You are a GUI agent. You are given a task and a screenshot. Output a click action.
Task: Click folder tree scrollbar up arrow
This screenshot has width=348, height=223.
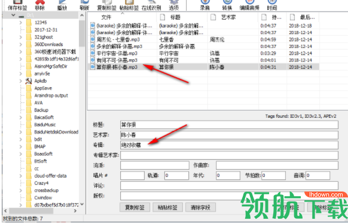[x=82, y=16]
